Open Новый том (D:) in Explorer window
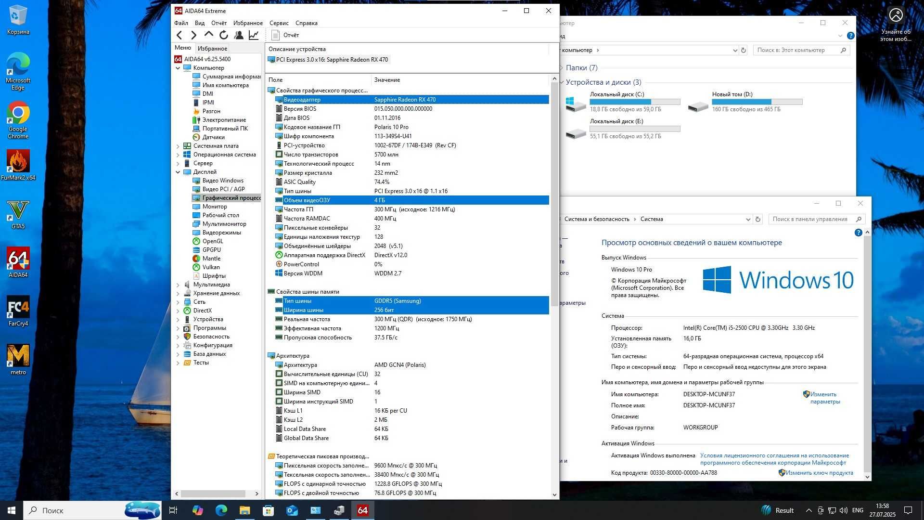Image resolution: width=924 pixels, height=520 pixels. 745,102
